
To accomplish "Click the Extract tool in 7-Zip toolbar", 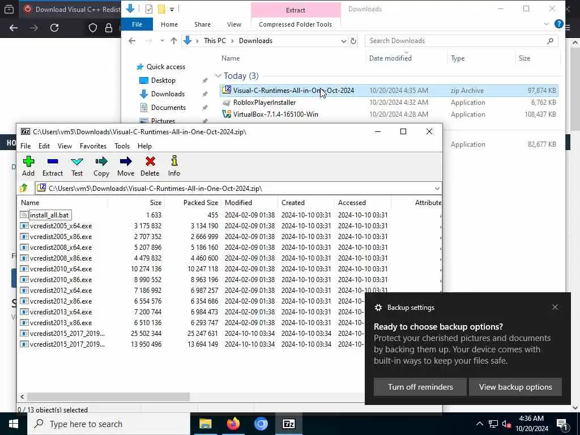I will [53, 166].
